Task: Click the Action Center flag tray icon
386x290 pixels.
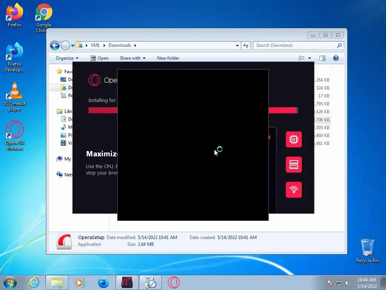Action: point(329,283)
